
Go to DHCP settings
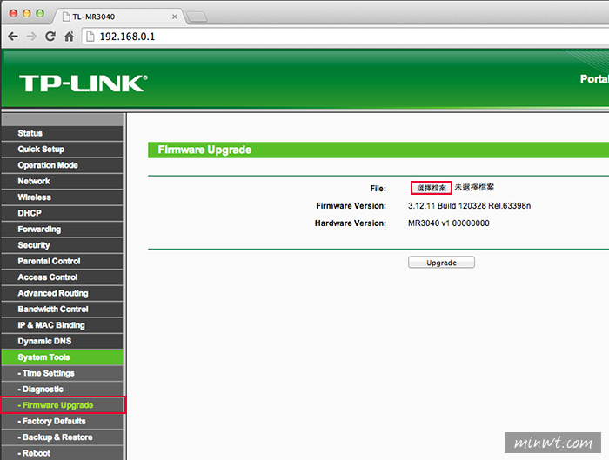62,213
